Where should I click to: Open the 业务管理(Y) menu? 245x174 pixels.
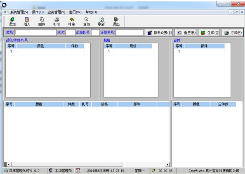click(57, 12)
